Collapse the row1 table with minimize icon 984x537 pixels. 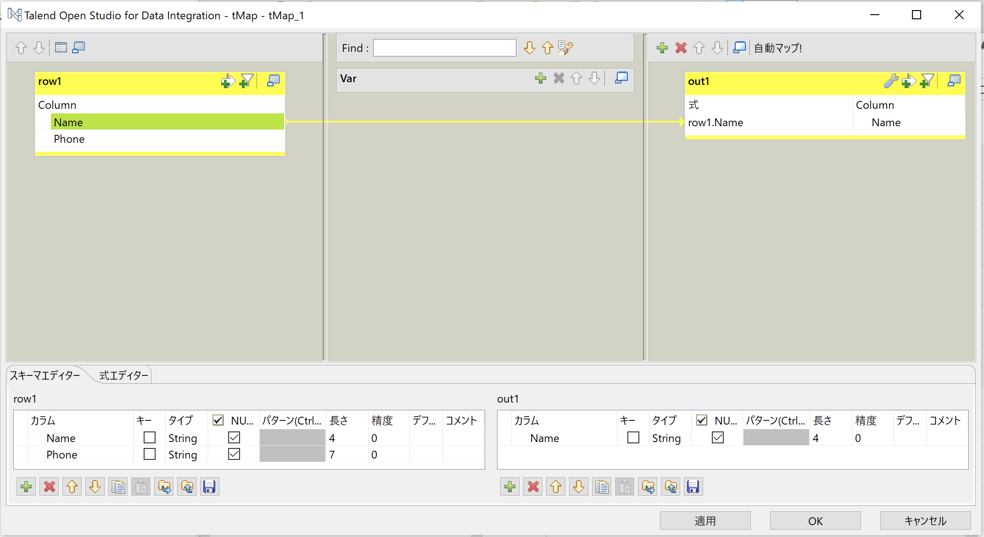click(x=273, y=80)
